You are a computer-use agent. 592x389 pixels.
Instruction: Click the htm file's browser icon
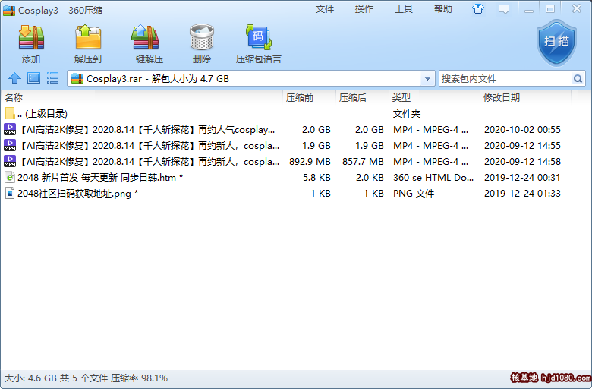[10, 177]
